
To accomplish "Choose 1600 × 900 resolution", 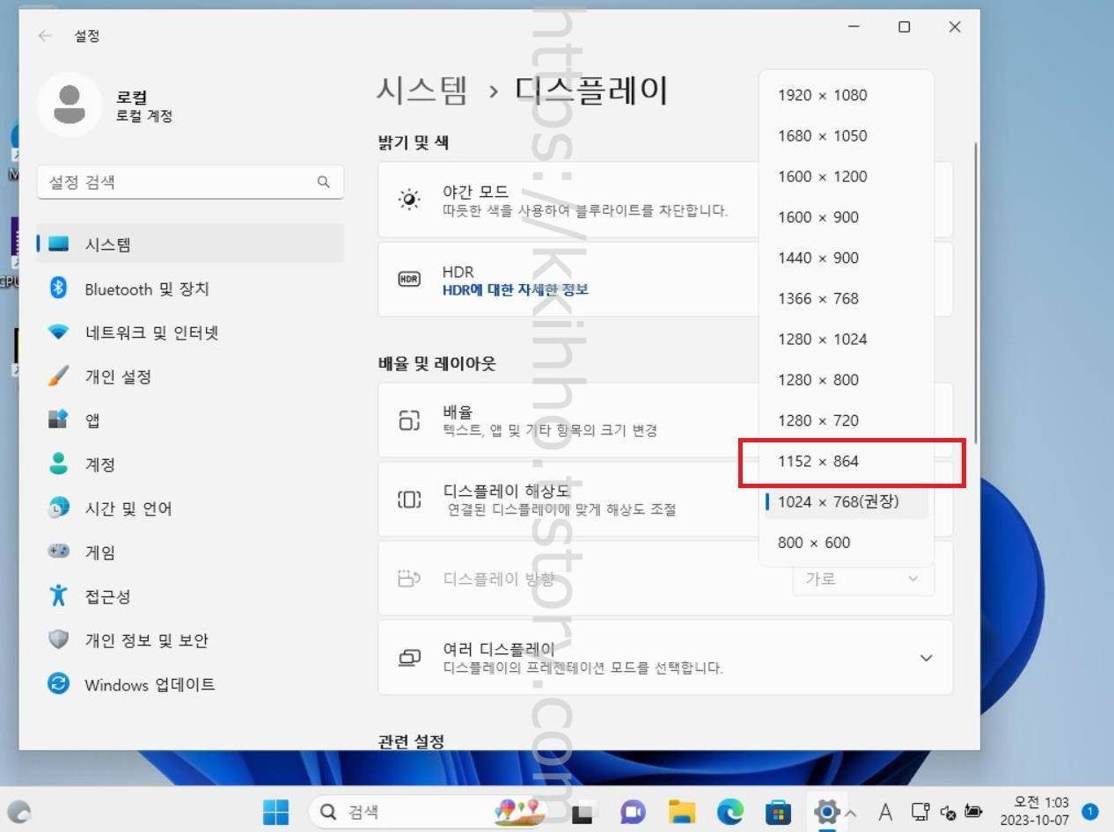I will click(846, 217).
